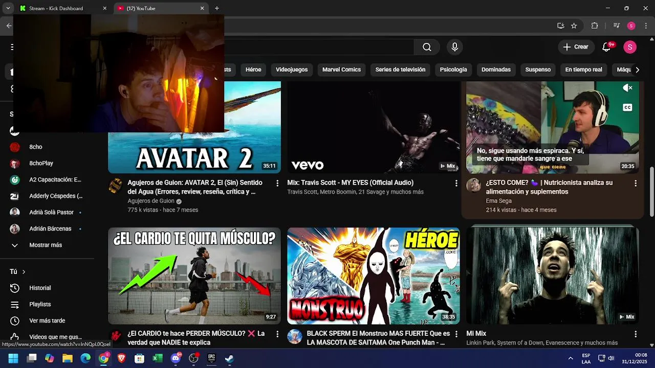Open new Chrome tab with plus button
Image resolution: width=655 pixels, height=368 pixels.
pos(217,8)
